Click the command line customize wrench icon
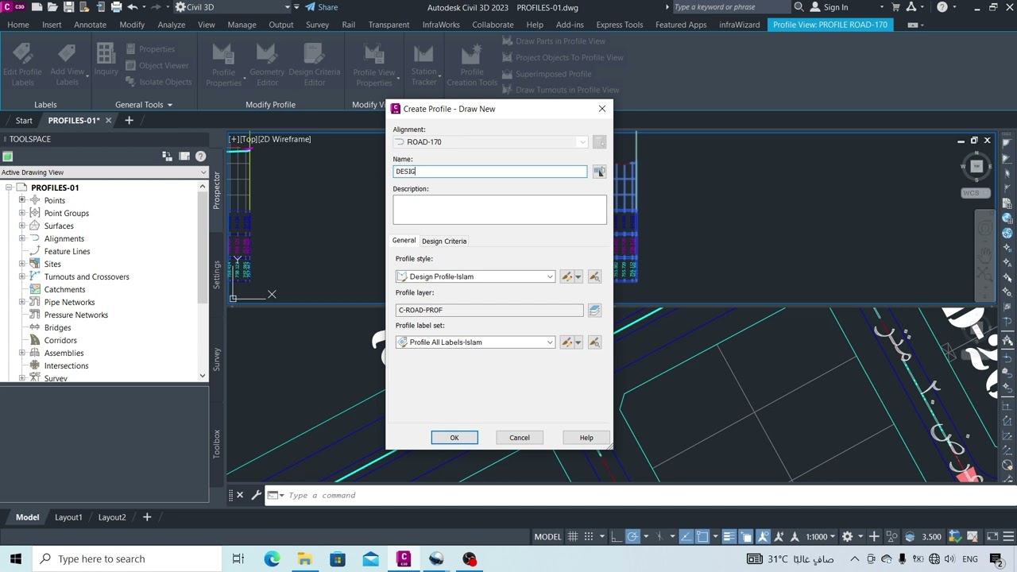Viewport: 1017px width, 572px height. [256, 495]
